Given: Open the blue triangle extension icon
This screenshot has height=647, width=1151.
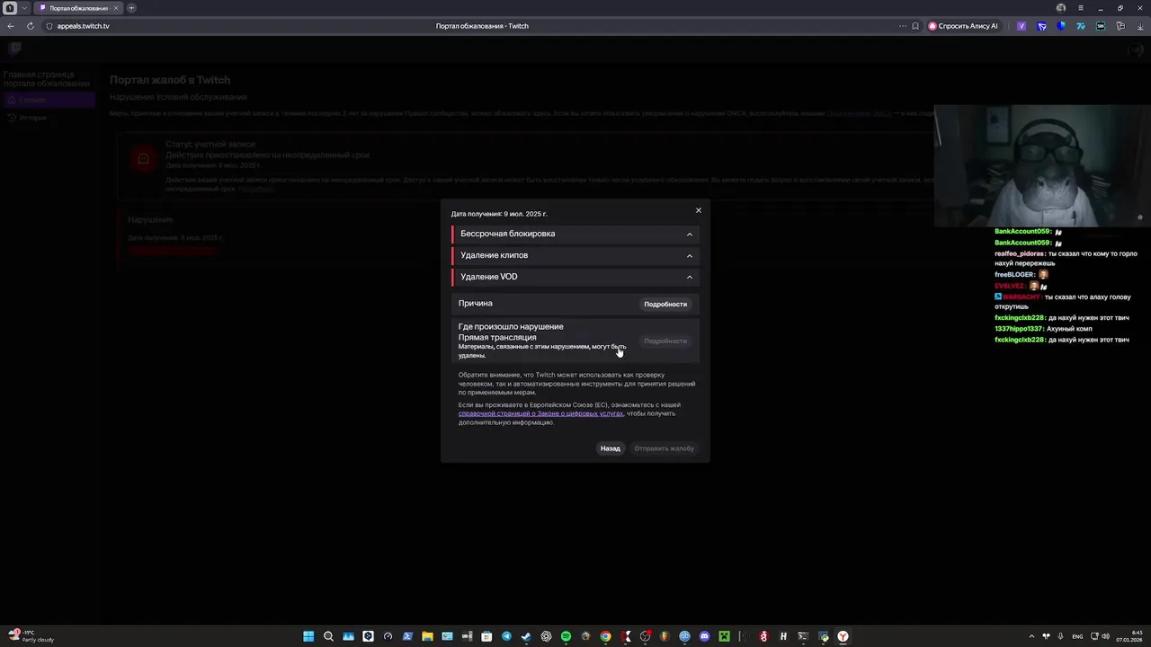Looking at the screenshot, I should pos(1041,26).
